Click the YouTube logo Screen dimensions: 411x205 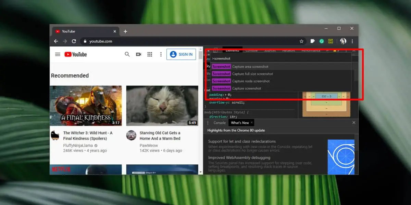click(x=75, y=54)
